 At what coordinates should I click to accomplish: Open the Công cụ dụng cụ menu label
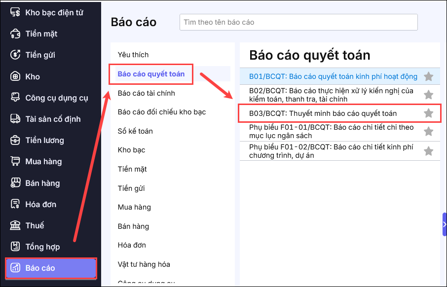[57, 98]
